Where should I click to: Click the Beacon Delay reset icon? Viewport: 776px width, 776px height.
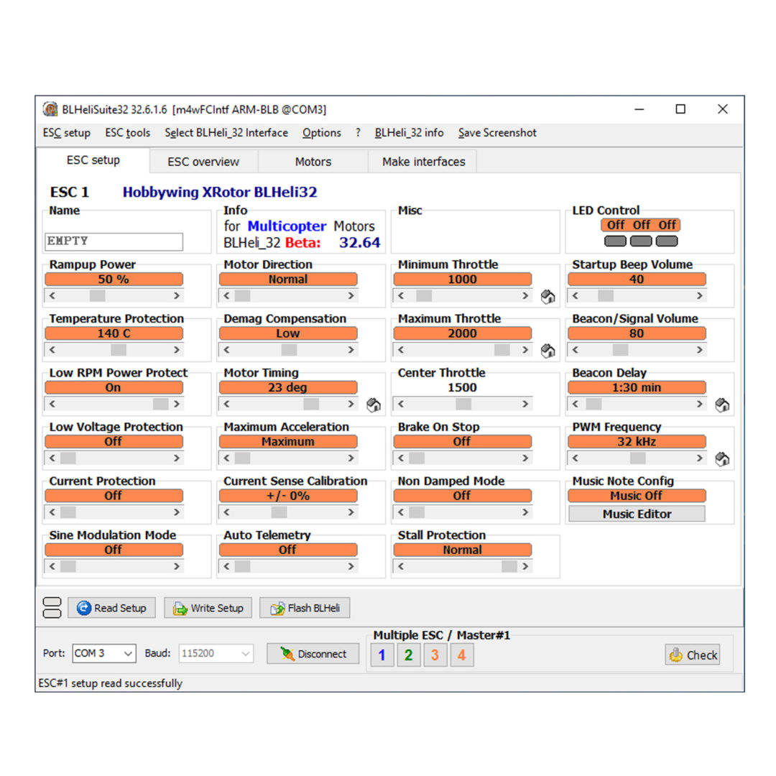coord(722,405)
